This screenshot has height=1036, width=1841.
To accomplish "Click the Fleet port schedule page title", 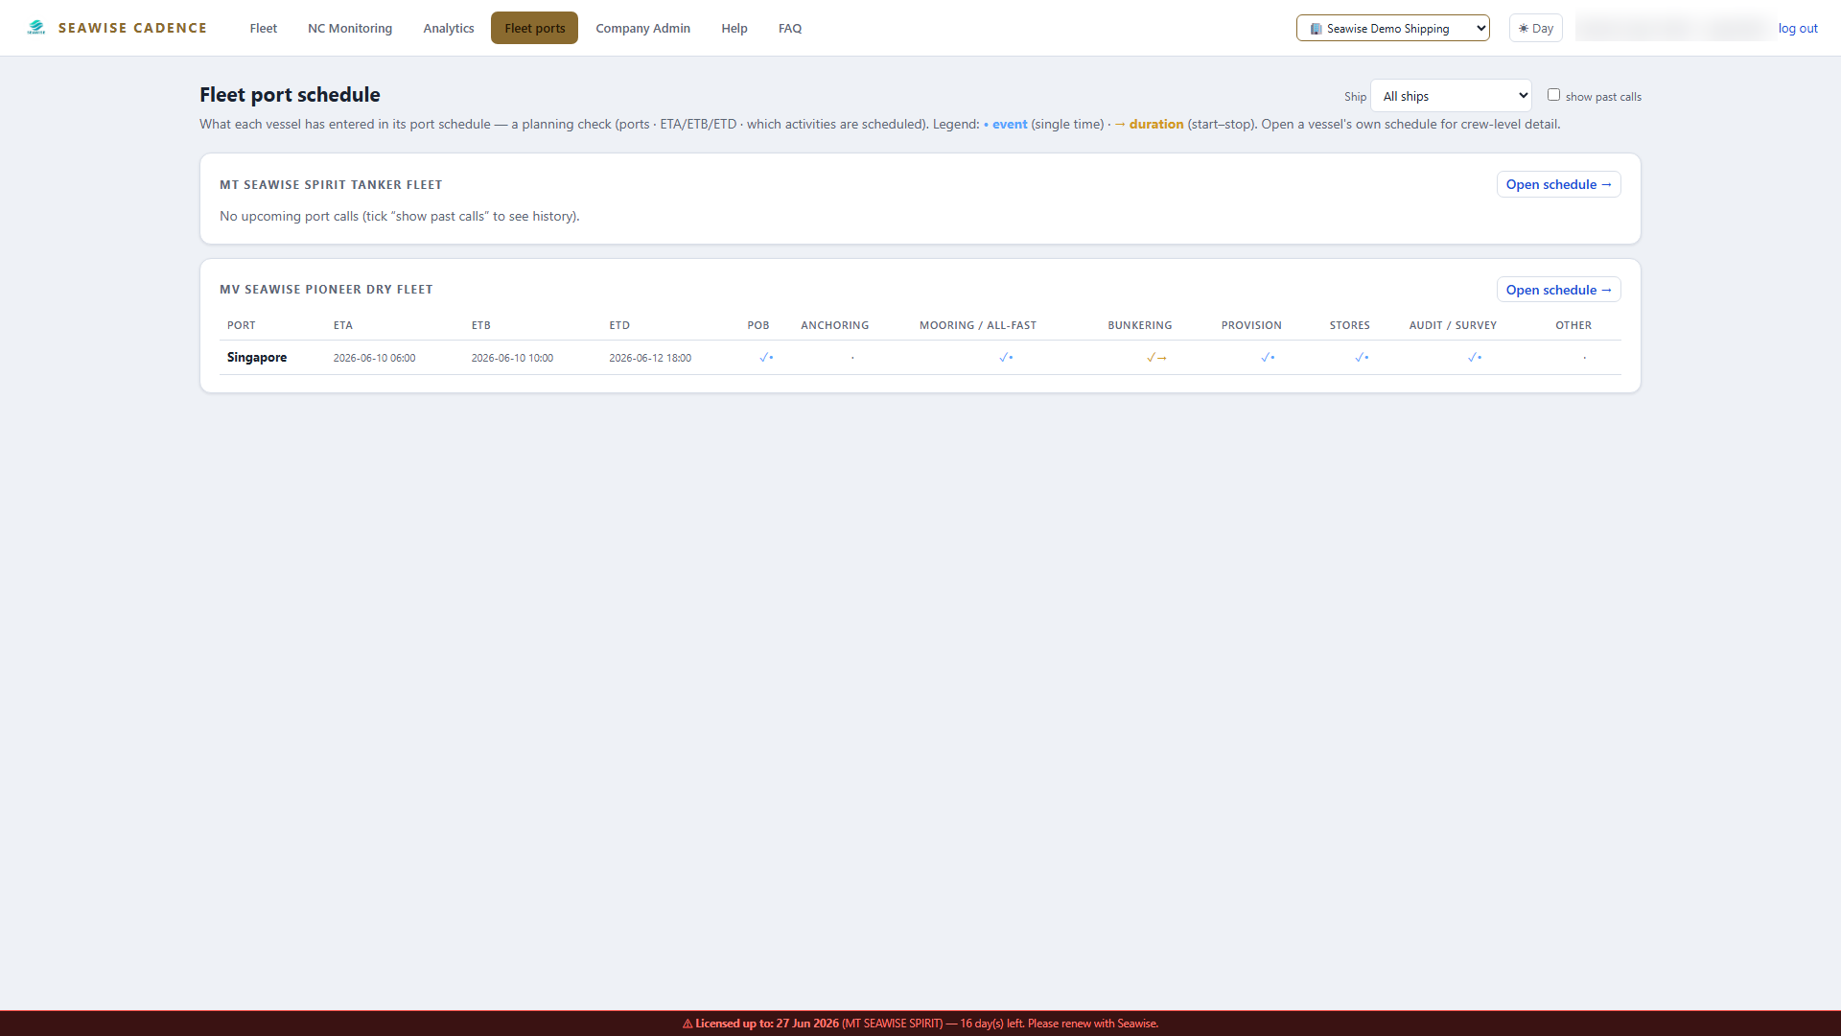I will pos(290,95).
